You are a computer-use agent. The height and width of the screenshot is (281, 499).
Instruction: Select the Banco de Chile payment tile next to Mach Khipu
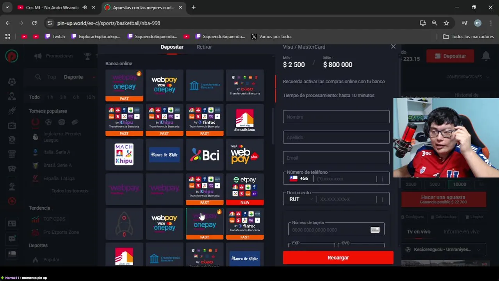click(x=164, y=155)
